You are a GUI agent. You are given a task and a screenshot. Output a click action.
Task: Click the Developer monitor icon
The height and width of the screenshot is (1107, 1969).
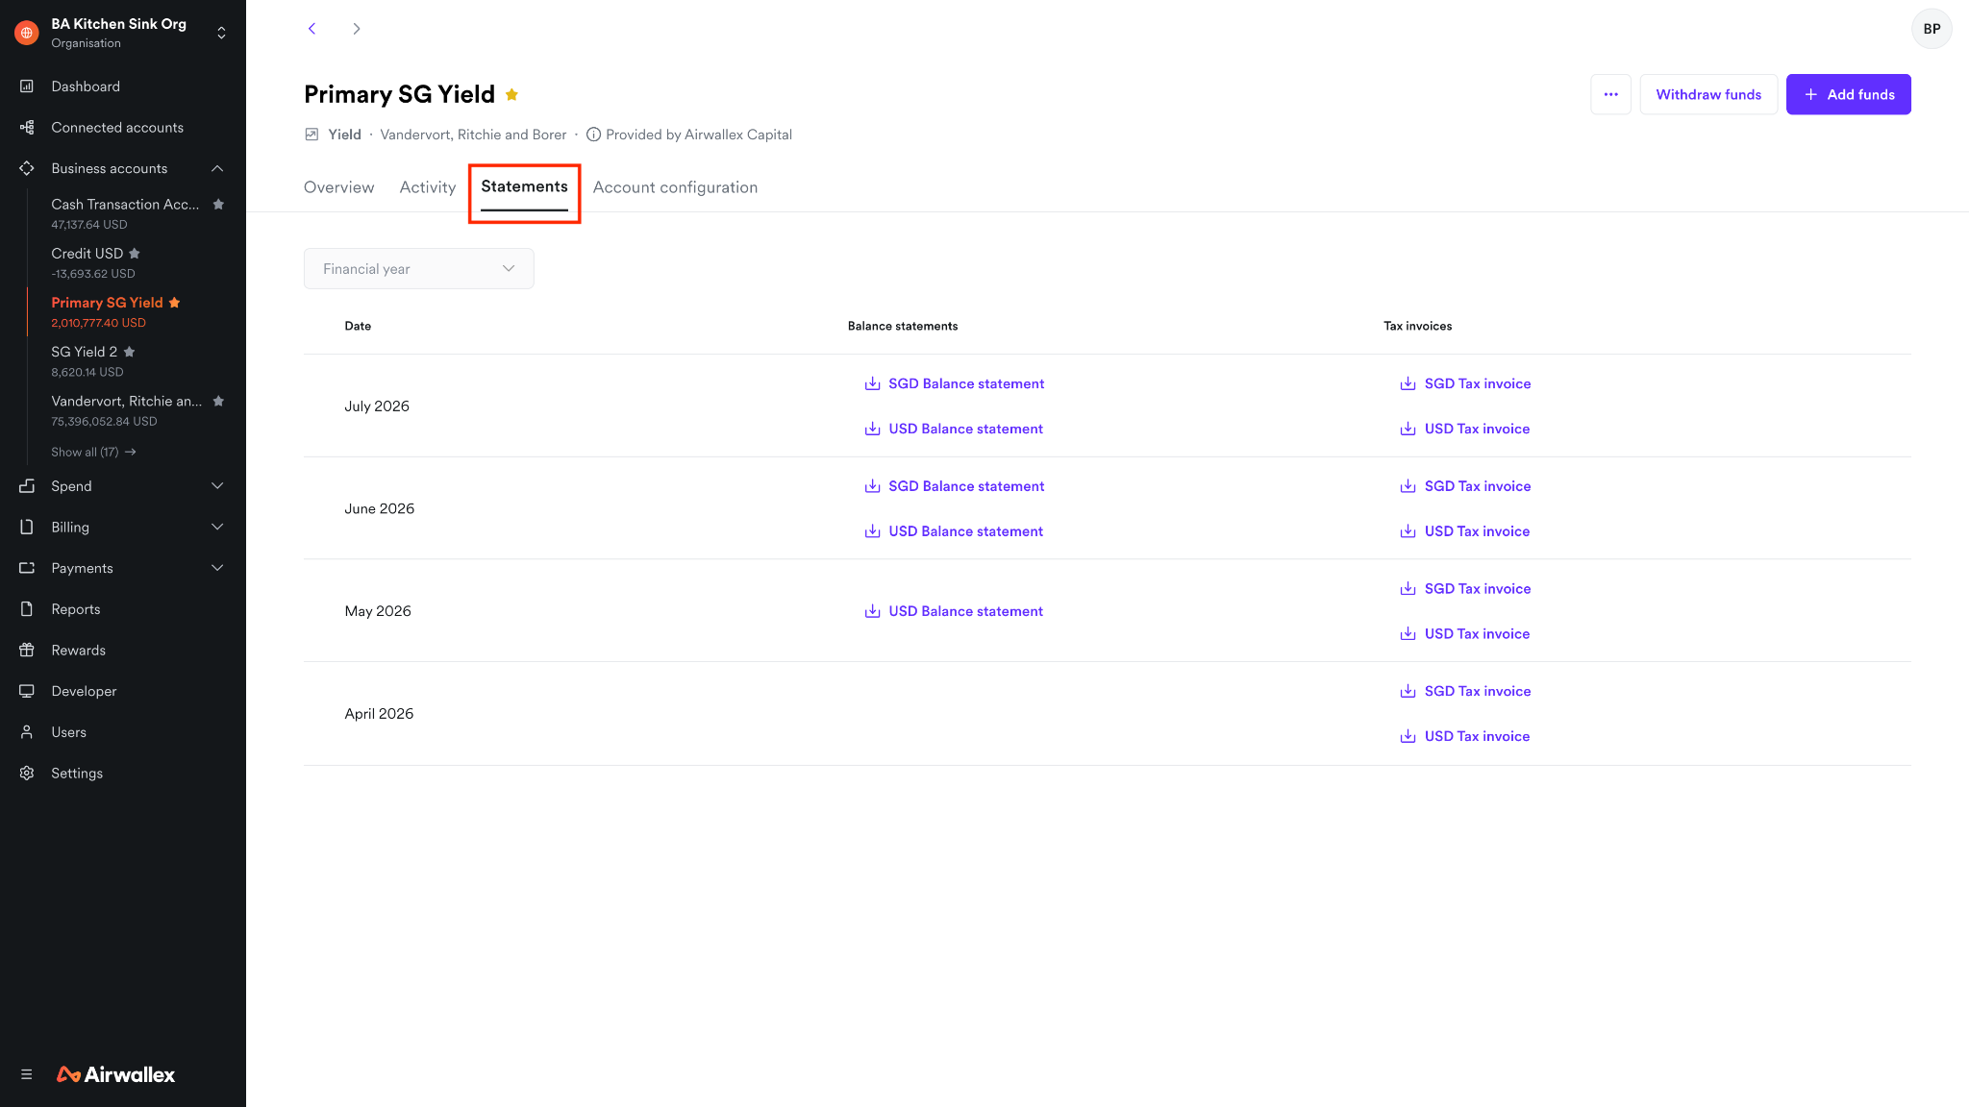tap(27, 691)
